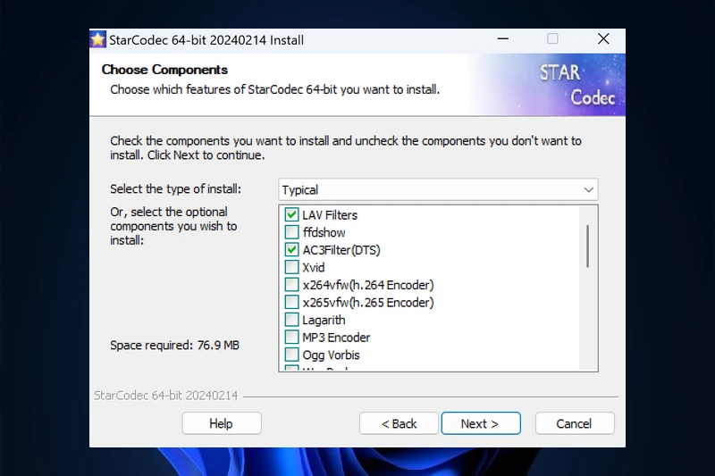Click the STAR Codec logo banner
Image resolution: width=715 pixels, height=476 pixels.
(x=572, y=85)
